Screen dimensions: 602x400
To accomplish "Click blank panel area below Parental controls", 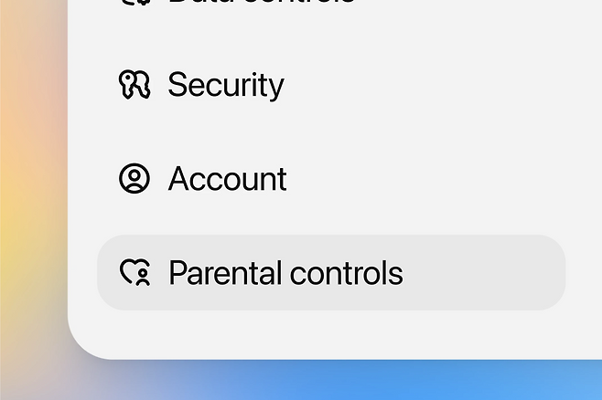I will 331,333.
